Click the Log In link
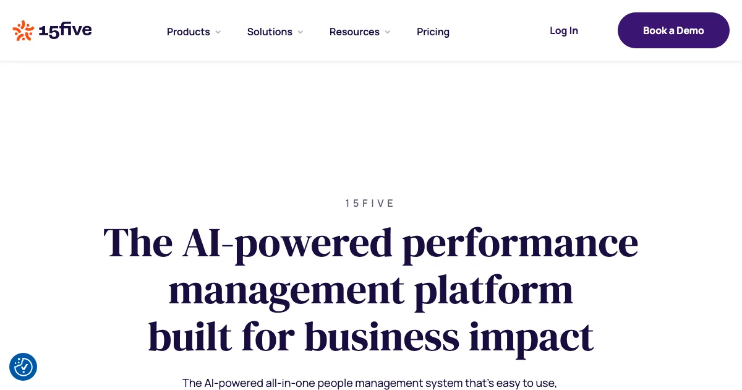Image resolution: width=742 pixels, height=390 pixels. point(564,30)
